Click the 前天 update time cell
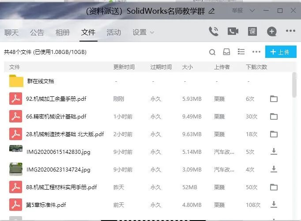The height and width of the screenshot is (221, 301). click(x=119, y=205)
